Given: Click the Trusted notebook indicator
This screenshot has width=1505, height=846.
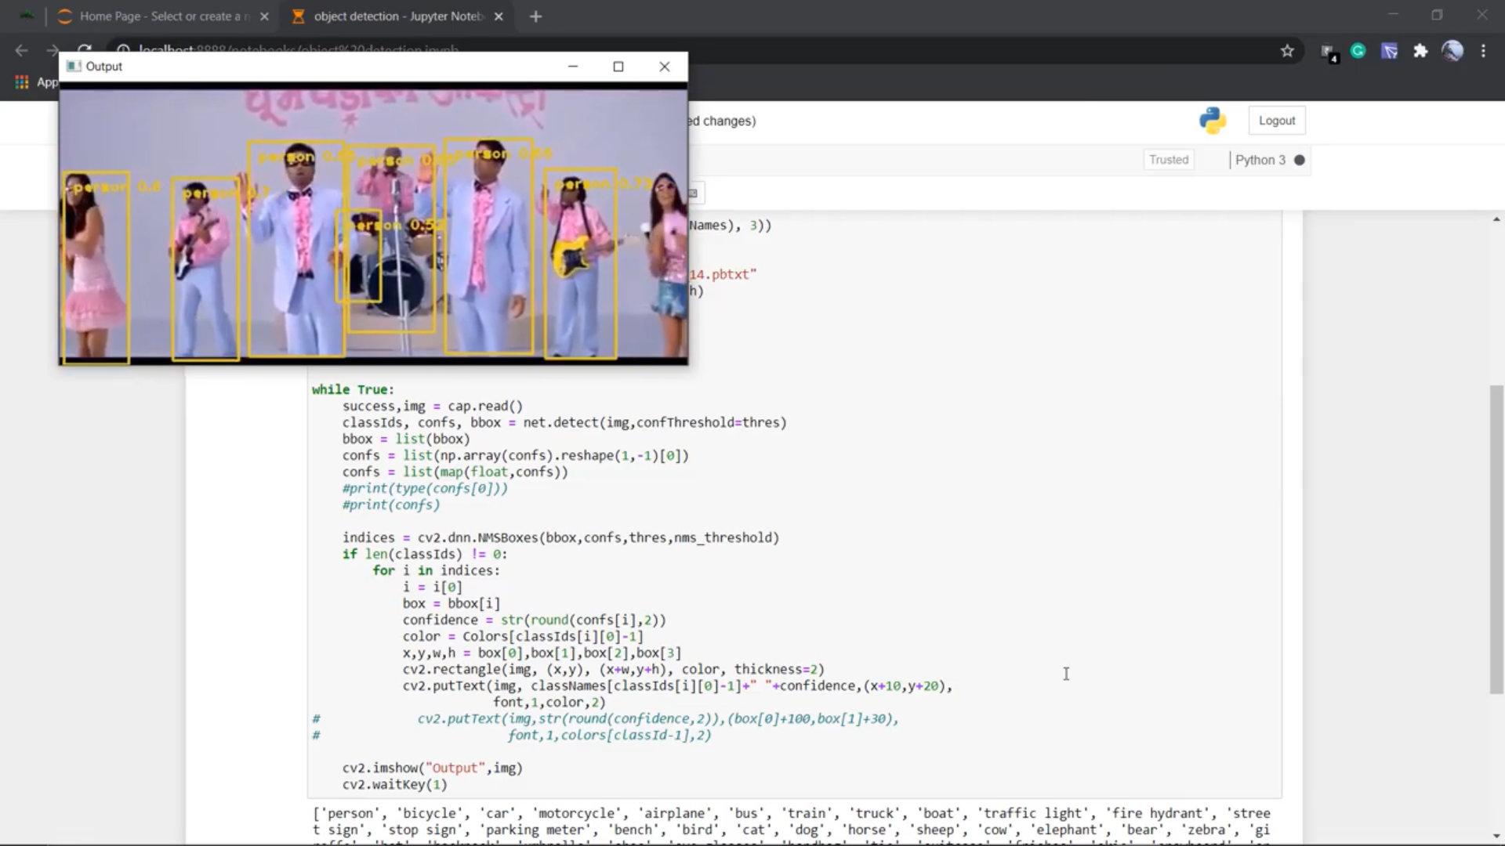Looking at the screenshot, I should tap(1169, 160).
